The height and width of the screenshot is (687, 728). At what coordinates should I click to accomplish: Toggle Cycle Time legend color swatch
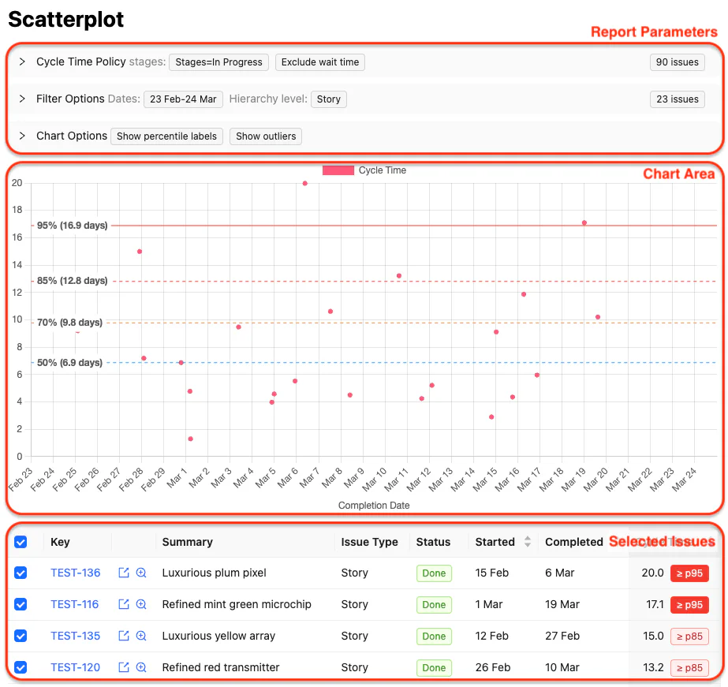[338, 170]
